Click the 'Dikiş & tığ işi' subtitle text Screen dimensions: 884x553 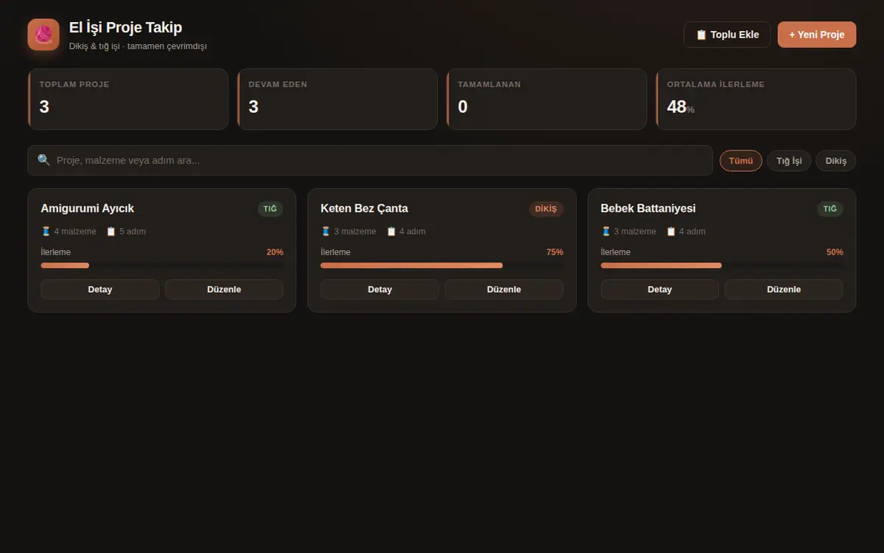point(94,46)
